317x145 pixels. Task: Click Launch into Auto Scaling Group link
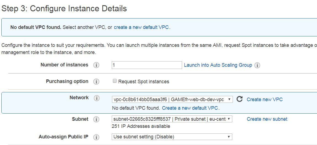coord(218,65)
